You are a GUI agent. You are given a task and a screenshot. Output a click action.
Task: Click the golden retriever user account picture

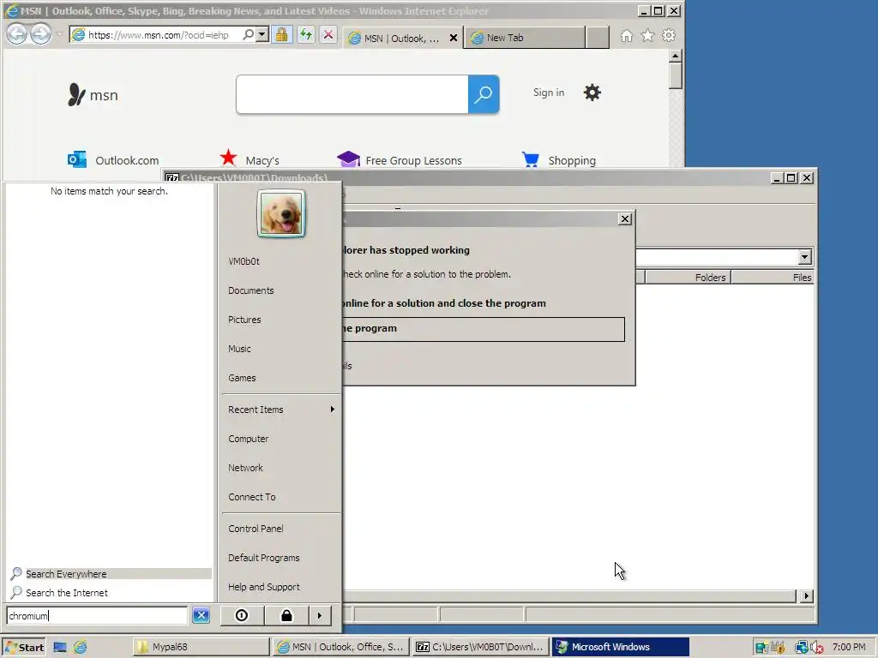[281, 213]
